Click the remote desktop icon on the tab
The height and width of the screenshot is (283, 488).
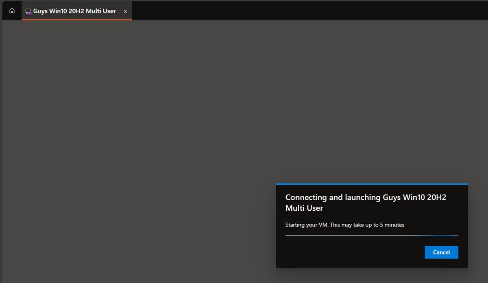point(28,11)
